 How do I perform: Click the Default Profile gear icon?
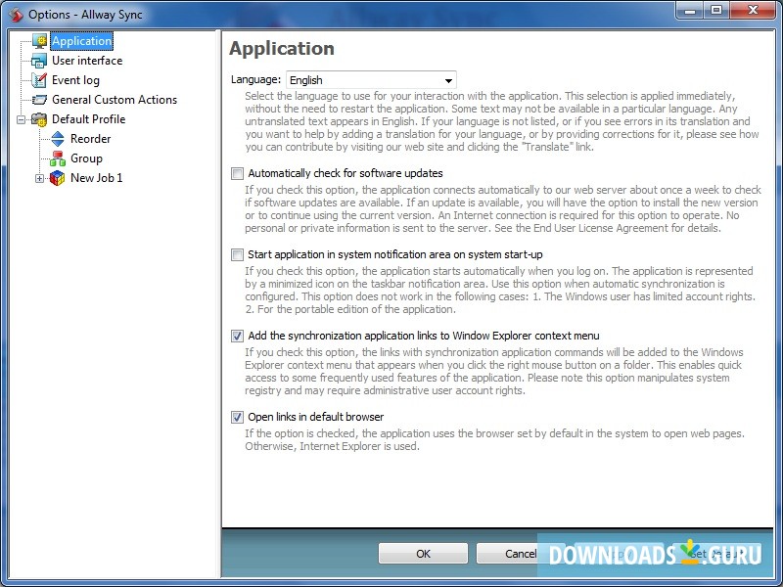tap(39, 119)
